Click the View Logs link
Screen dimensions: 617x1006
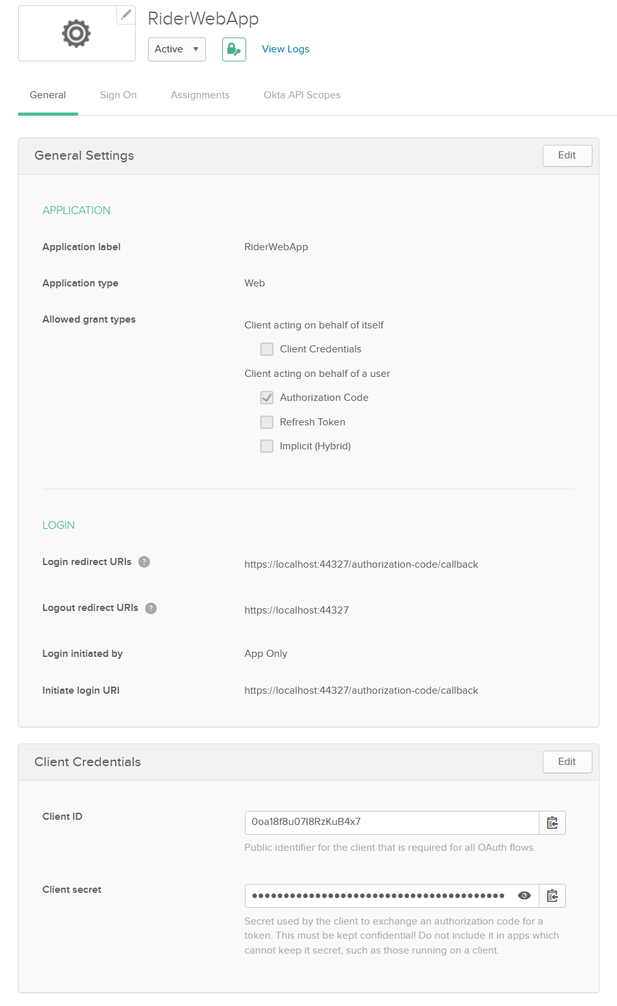point(286,49)
